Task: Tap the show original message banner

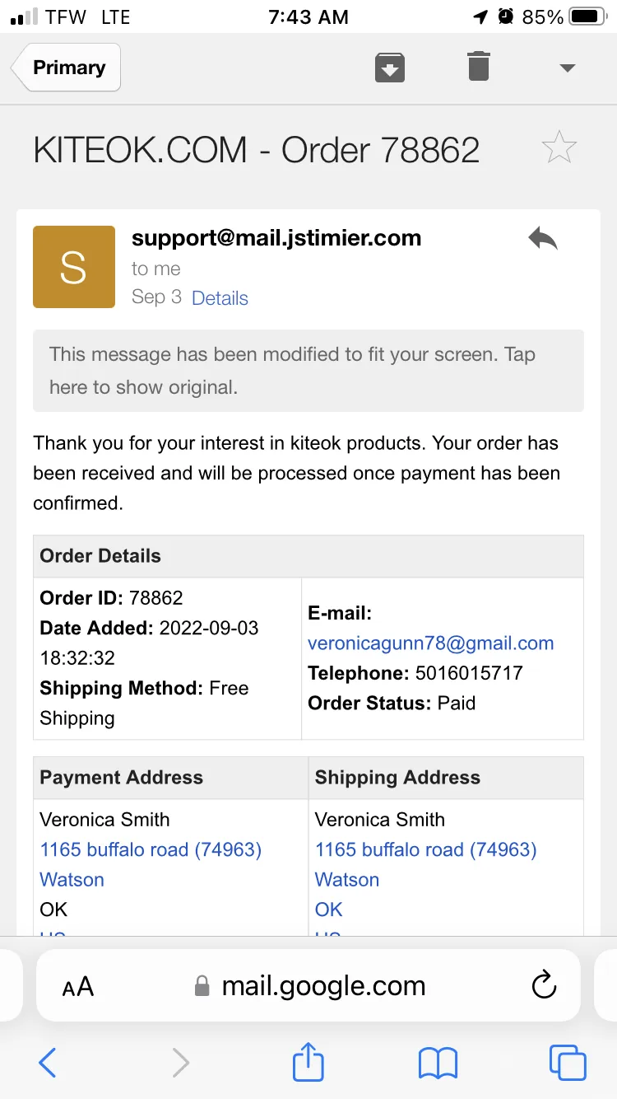Action: pyautogui.click(x=308, y=371)
